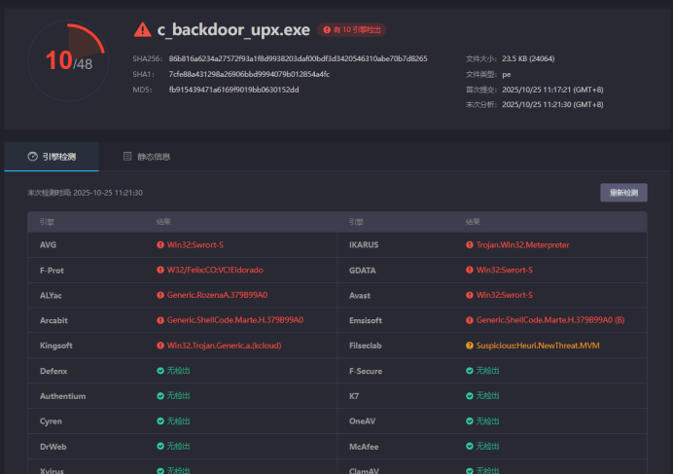Image resolution: width=673 pixels, height=474 pixels.
Task: Click green check icon for Defenx
Action: [x=160, y=371]
